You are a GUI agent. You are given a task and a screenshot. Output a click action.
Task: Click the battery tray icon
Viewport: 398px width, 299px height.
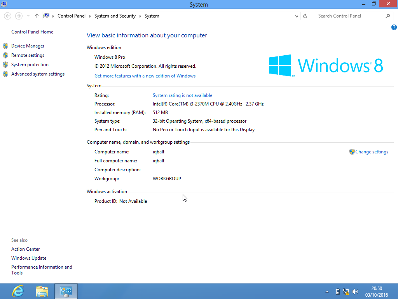[x=338, y=292]
